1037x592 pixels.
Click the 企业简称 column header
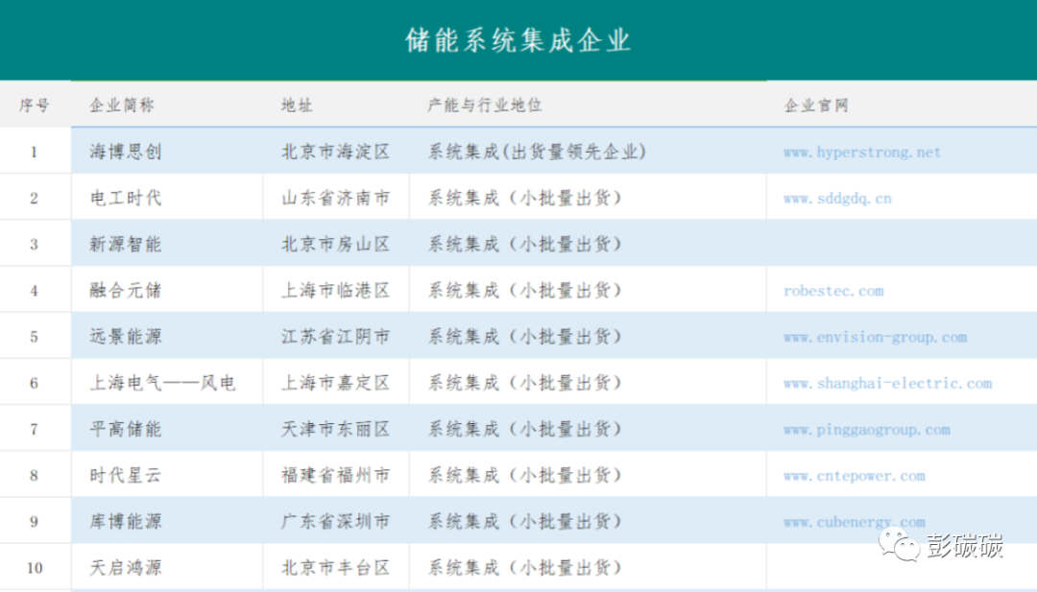click(122, 105)
